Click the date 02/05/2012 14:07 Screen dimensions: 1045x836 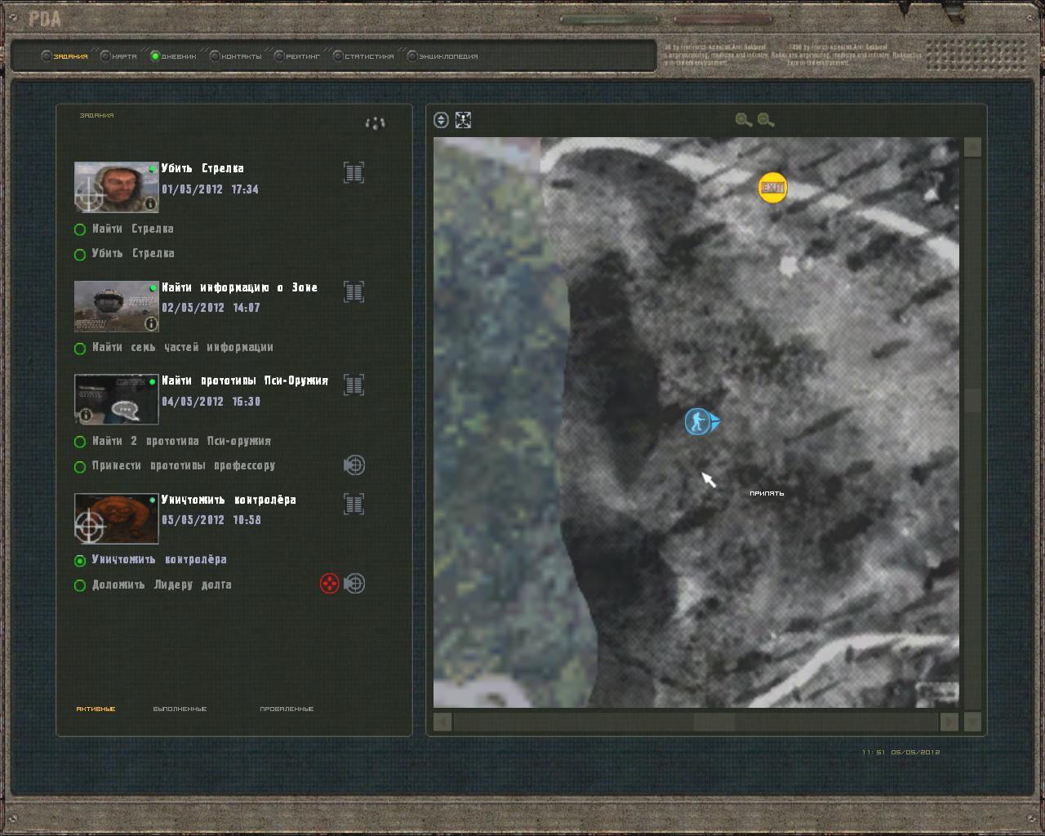pyautogui.click(x=211, y=308)
